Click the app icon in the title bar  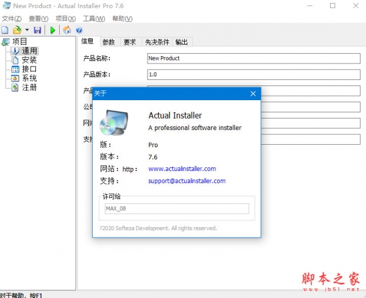pyautogui.click(x=6, y=5)
